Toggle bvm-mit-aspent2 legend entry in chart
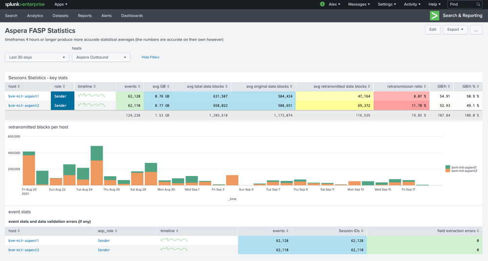This screenshot has width=488, height=261. click(461, 171)
